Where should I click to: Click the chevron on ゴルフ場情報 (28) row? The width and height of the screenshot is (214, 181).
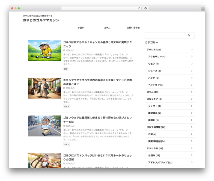click(x=192, y=127)
